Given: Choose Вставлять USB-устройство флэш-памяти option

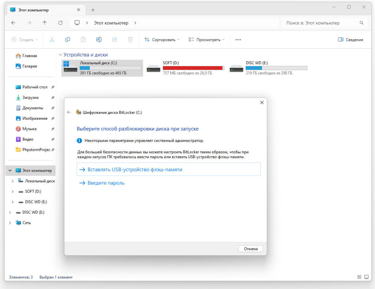Looking at the screenshot, I should (168, 169).
